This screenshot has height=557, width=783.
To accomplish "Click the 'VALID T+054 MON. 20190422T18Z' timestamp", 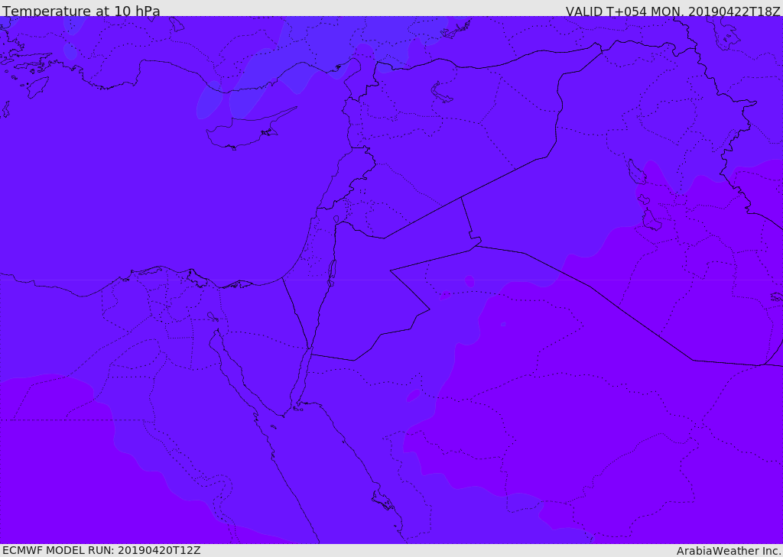I will 673,11.
